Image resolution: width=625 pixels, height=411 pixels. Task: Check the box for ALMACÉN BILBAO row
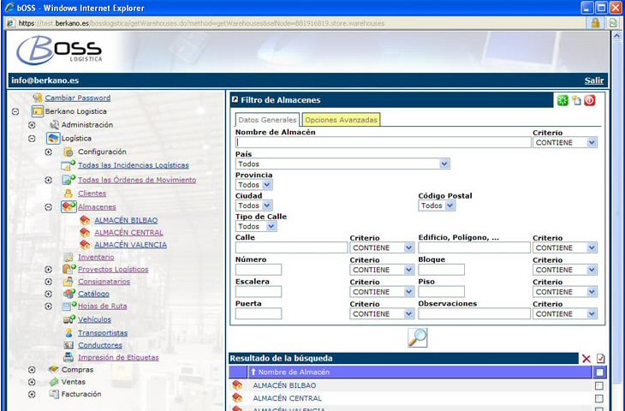(x=599, y=386)
